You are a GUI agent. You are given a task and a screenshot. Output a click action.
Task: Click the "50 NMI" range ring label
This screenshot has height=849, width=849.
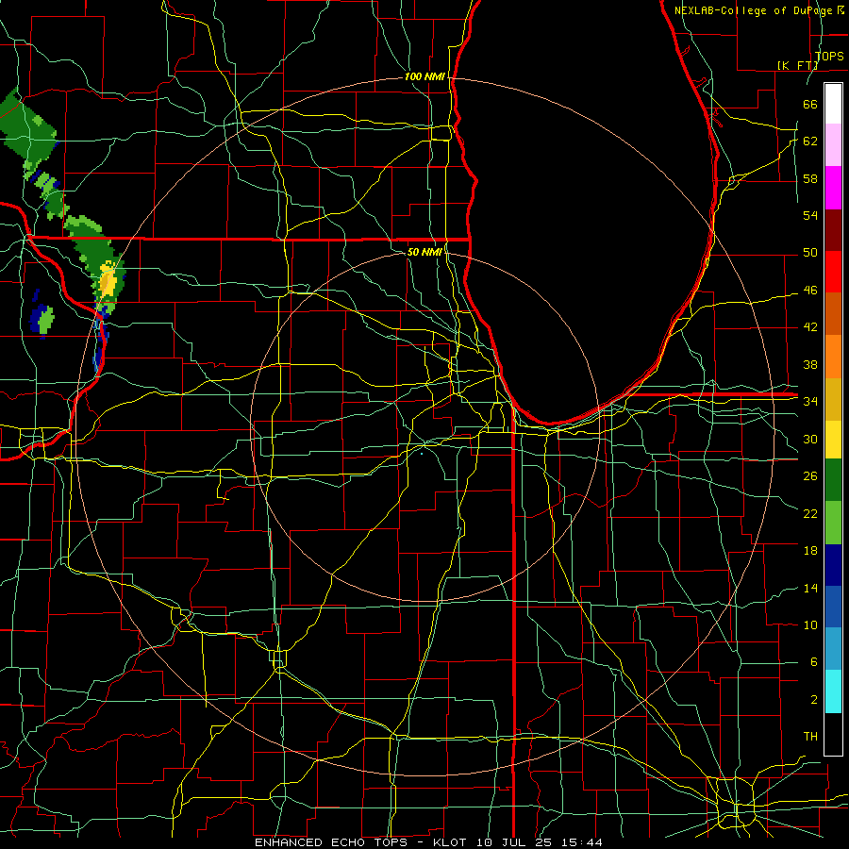pos(424,252)
